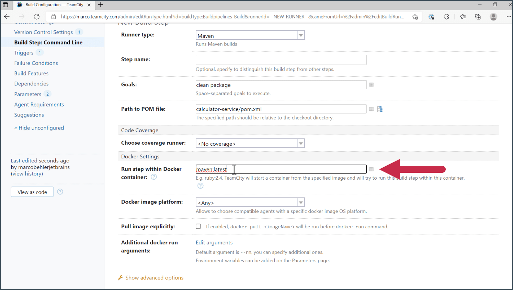Open the POM file tree browser icon
This screenshot has width=513, height=290.
coord(379,109)
